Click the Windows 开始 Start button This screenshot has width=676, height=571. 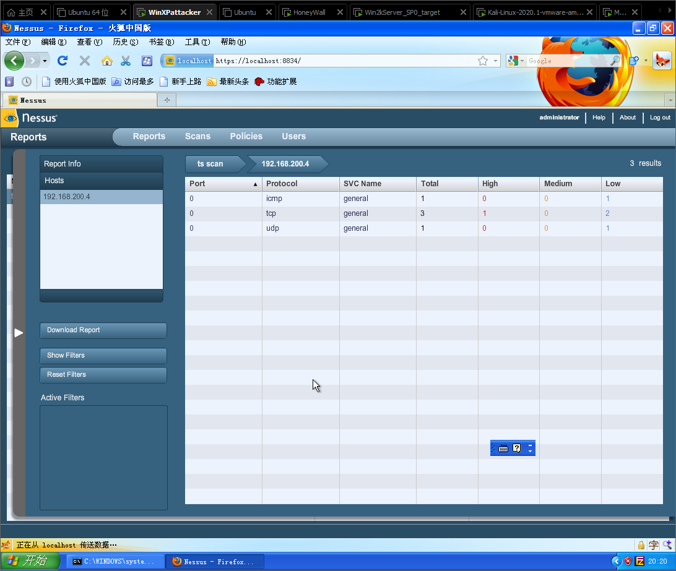click(30, 561)
